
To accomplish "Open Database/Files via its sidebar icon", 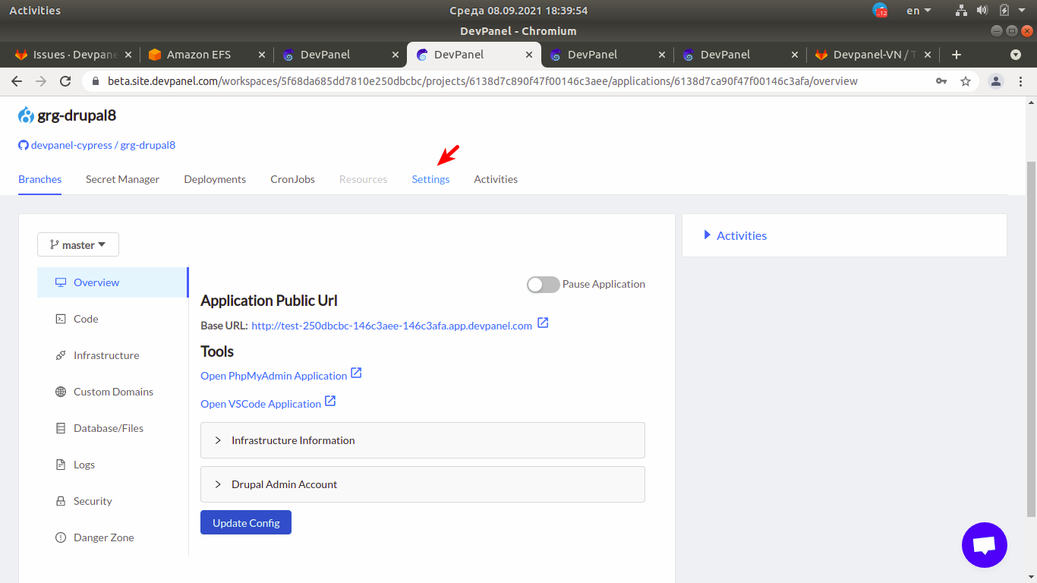I will (61, 427).
